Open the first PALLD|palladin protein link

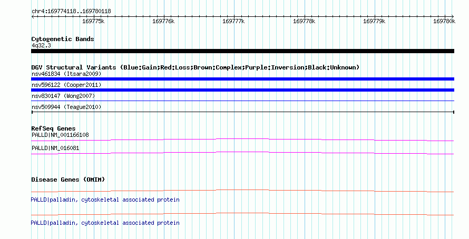click(x=105, y=200)
